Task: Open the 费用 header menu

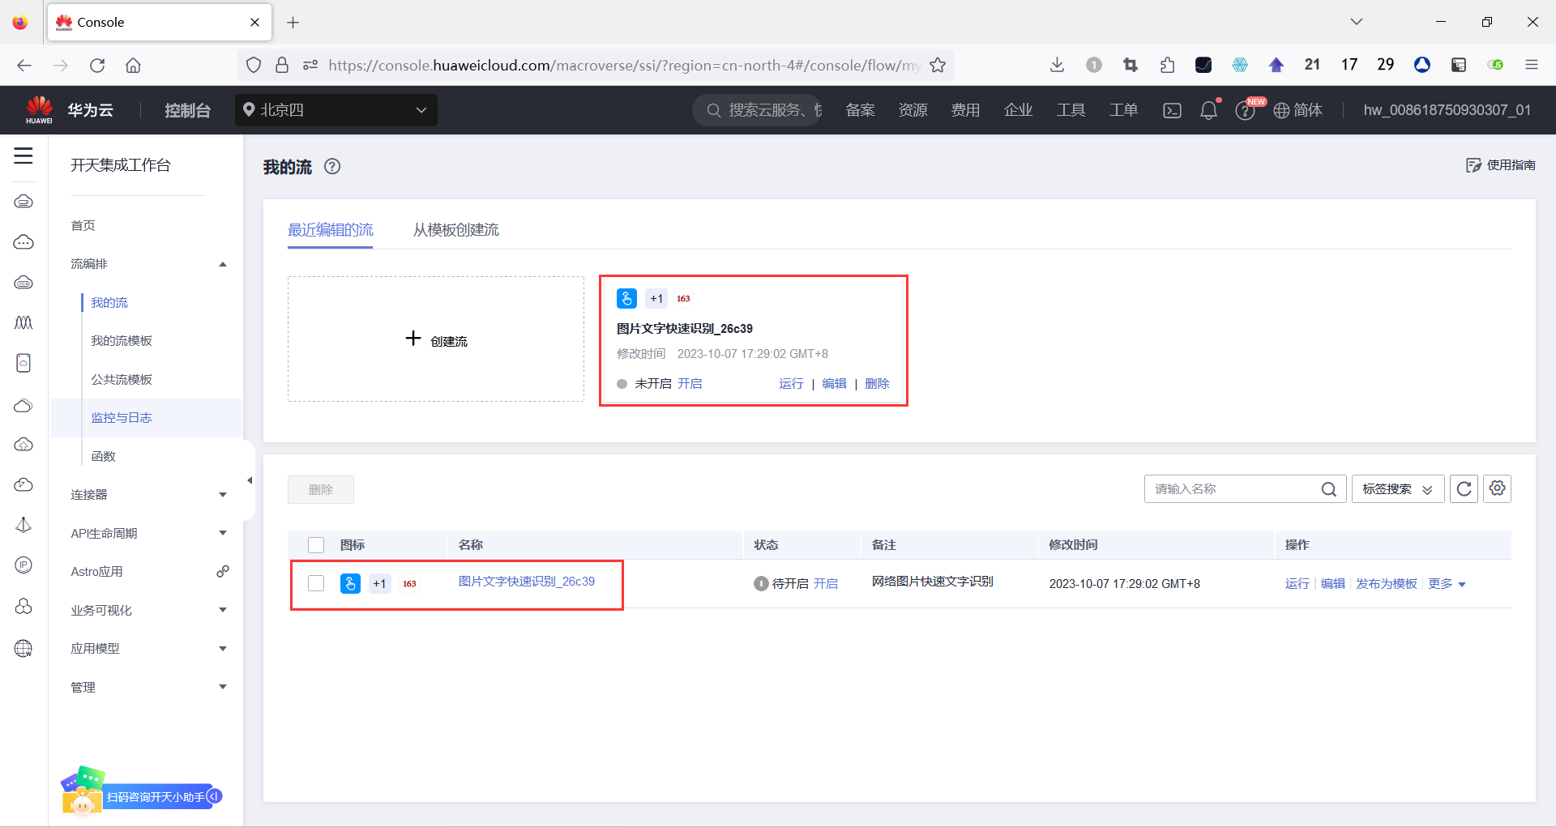Action: (965, 110)
